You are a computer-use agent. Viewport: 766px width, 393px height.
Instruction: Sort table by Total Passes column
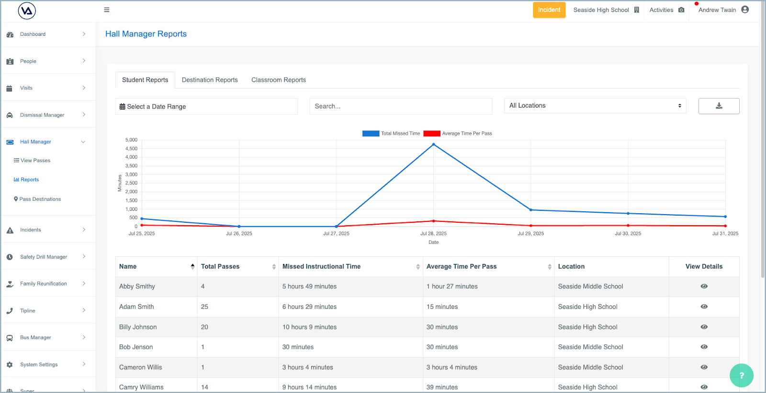coord(238,267)
